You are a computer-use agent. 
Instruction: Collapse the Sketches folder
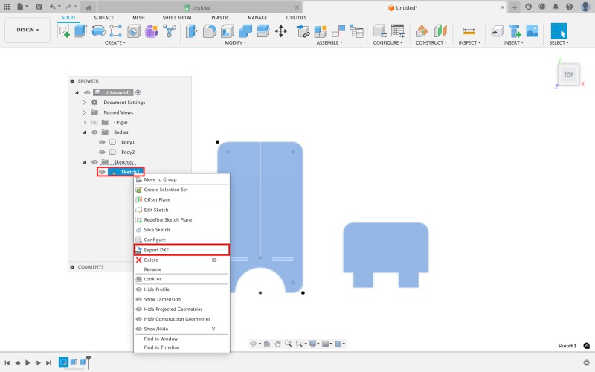coord(84,162)
